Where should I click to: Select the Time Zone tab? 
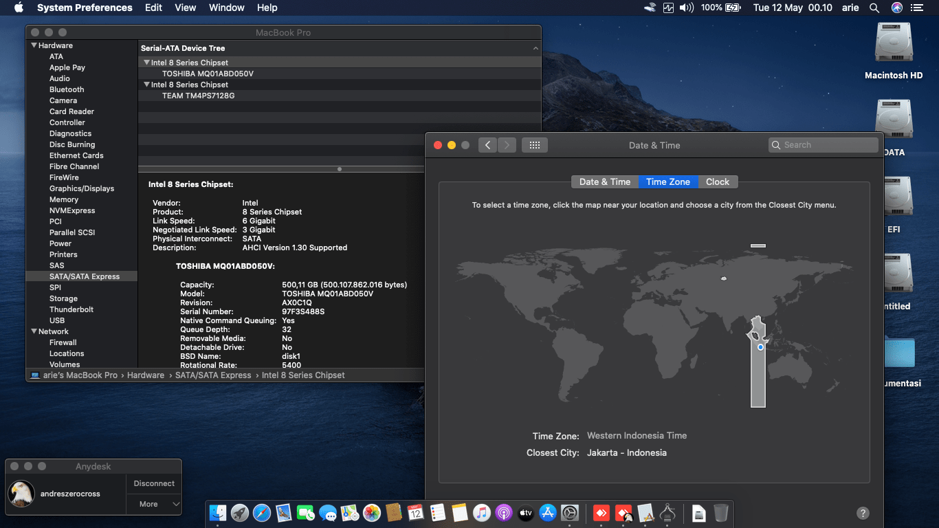coord(668,182)
